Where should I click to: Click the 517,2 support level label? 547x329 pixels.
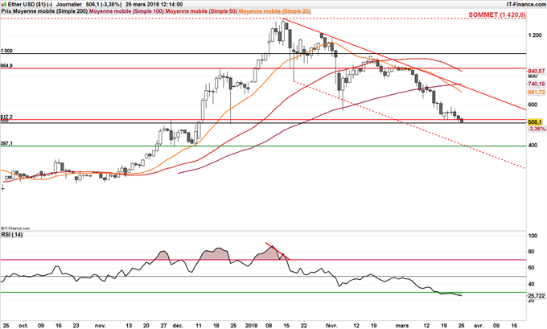6,117
